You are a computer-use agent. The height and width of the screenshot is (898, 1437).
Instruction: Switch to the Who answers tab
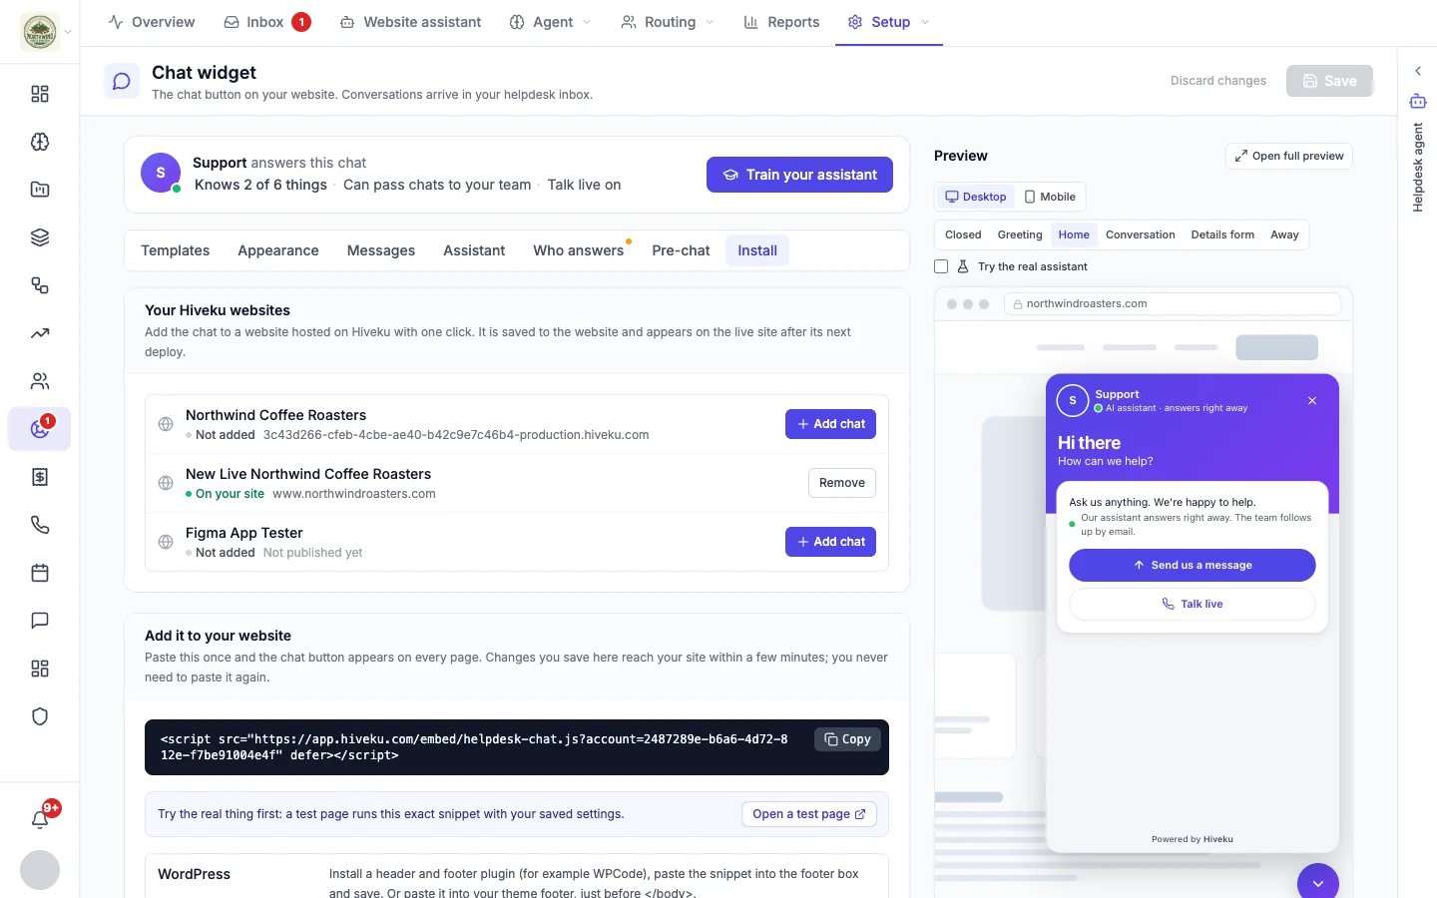(x=579, y=250)
